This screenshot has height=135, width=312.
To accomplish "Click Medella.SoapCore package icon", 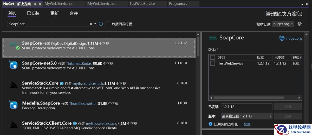I will [x=13, y=105].
